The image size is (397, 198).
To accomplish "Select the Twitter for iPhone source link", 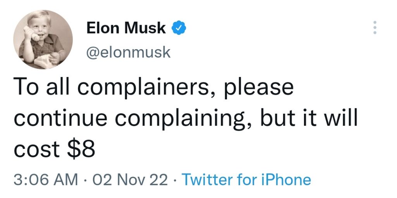I will click(246, 180).
